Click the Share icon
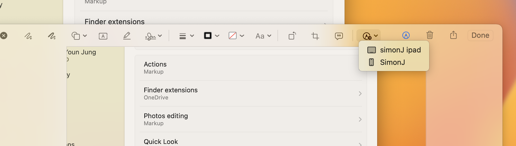 453,35
